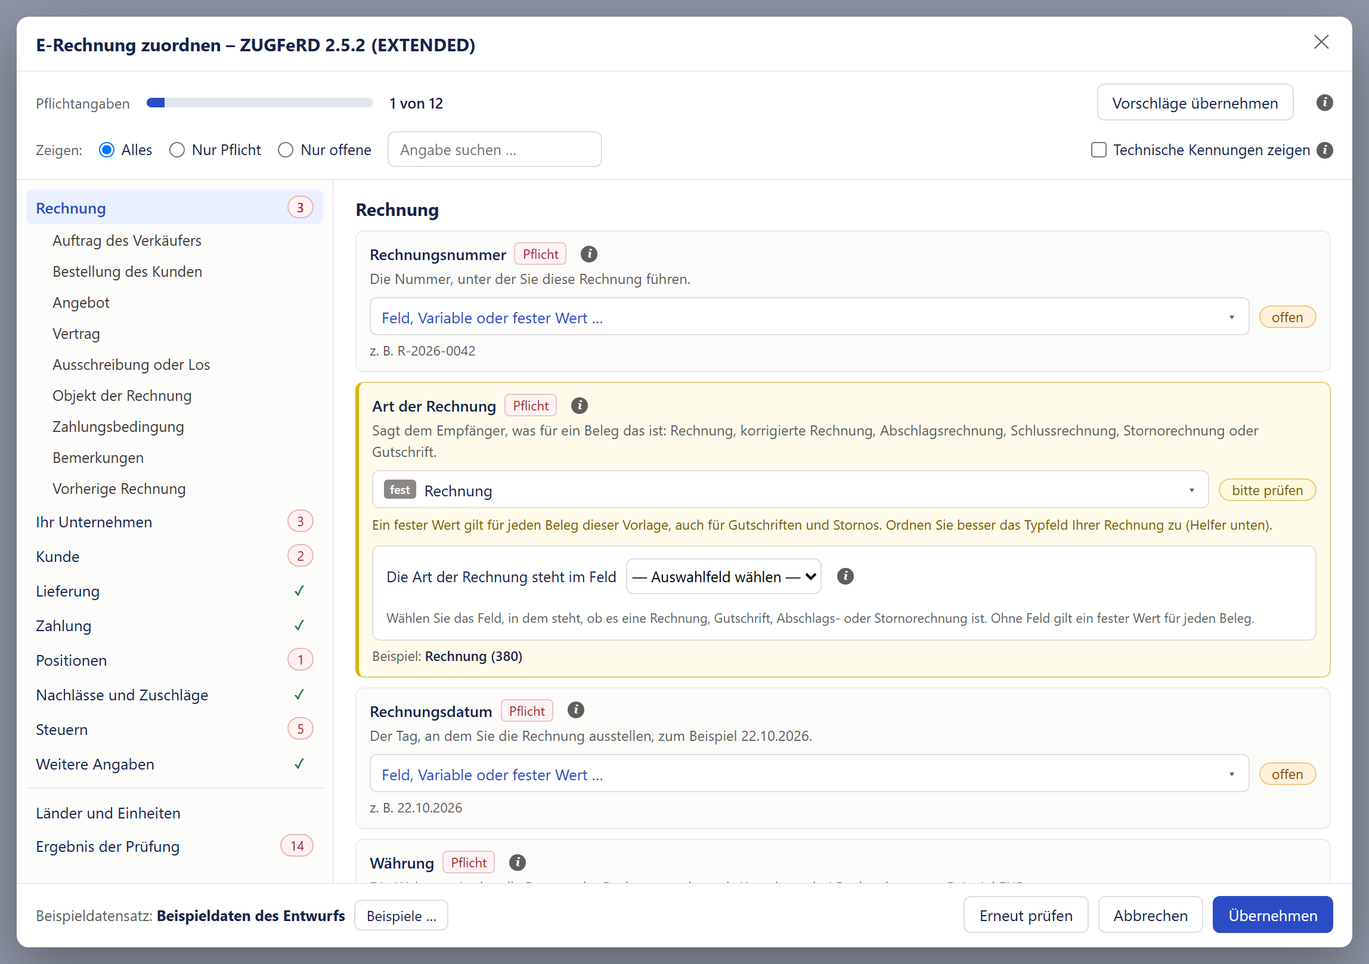Select Rechnung section in sidebar
The image size is (1369, 964).
click(175, 208)
